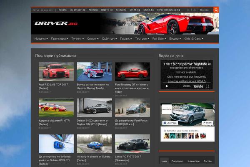The image size is (250, 167).
Task: Play the video of the day
Action: 167,86
